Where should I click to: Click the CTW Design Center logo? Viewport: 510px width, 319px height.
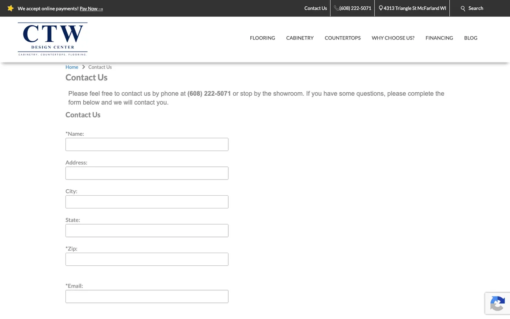click(x=53, y=40)
